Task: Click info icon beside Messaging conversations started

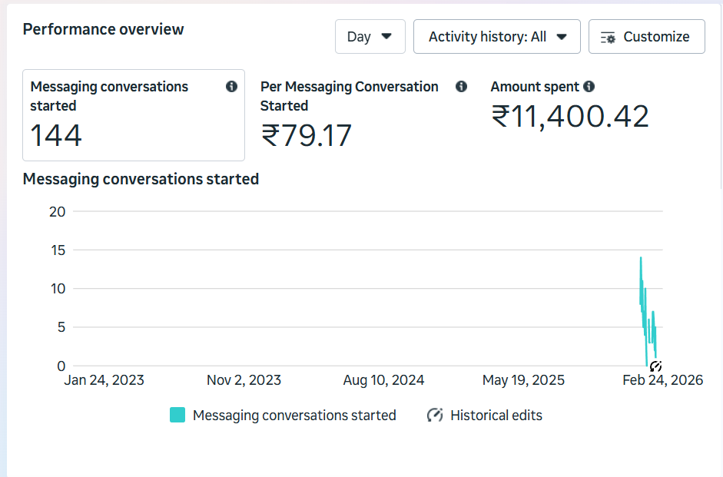Action: 231,87
